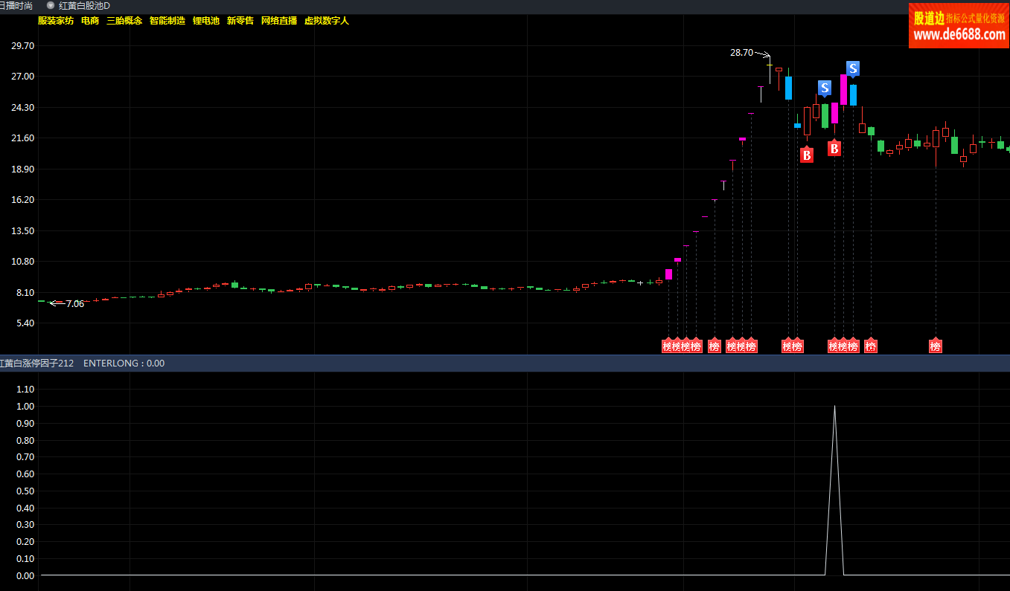Click the 智能制造 concept tag
Viewport: 1010px width, 591px height.
tap(167, 21)
